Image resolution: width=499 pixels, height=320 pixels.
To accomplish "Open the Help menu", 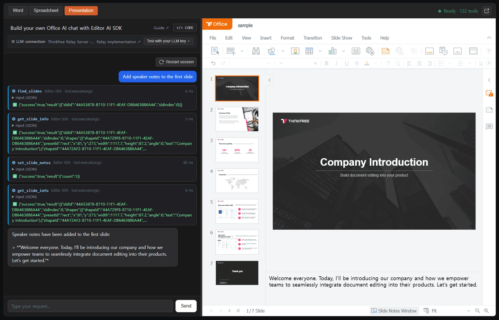I will [x=385, y=38].
